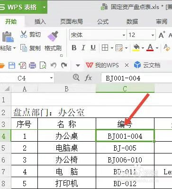Screen dimensions: 172x189
Task: Expand the borders dropdown arrow
Action: pyautogui.click(x=112, y=48)
